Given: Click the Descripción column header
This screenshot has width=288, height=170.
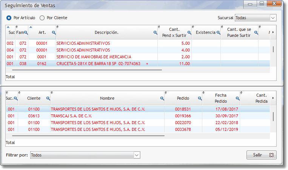Looking at the screenshot, I should click(x=107, y=32).
